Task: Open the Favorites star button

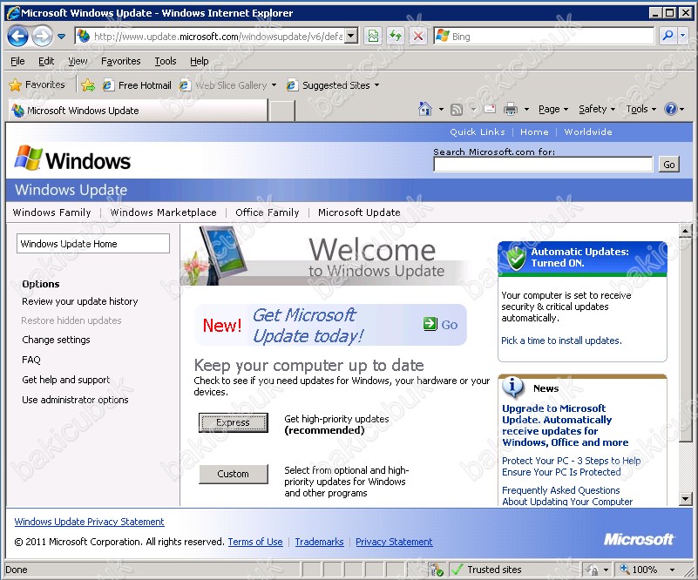Action: 37,84
